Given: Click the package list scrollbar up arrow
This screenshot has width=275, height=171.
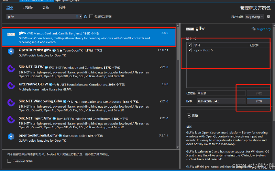Looking at the screenshot, I should pyautogui.click(x=178, y=26).
